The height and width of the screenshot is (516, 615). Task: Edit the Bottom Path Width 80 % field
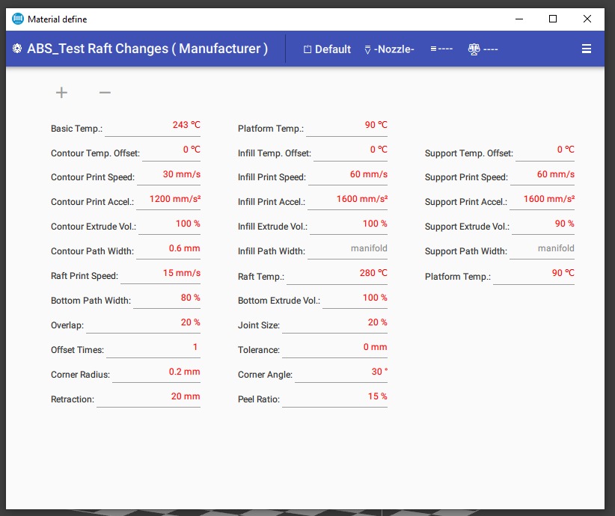[167, 298]
